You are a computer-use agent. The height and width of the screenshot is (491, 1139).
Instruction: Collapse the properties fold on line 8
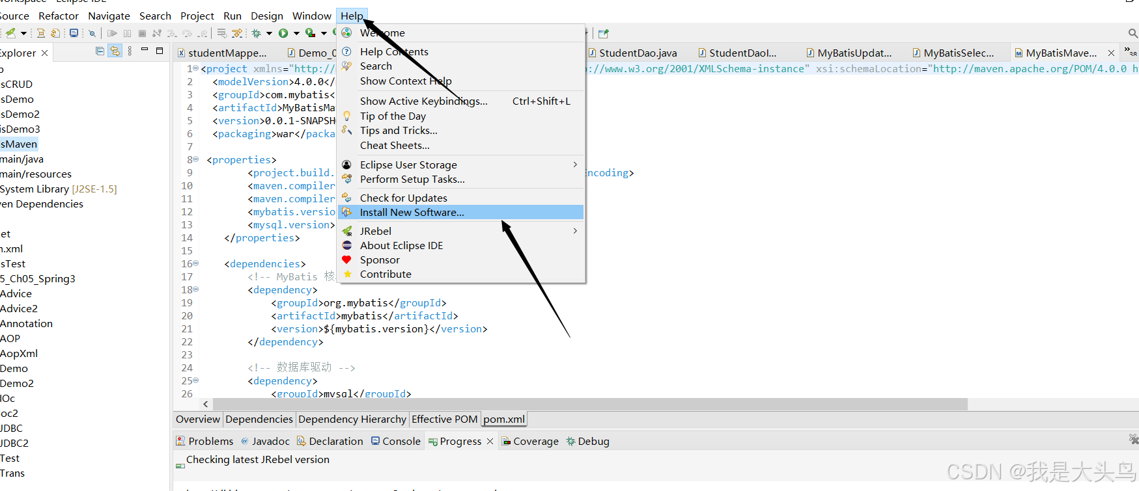pos(196,159)
